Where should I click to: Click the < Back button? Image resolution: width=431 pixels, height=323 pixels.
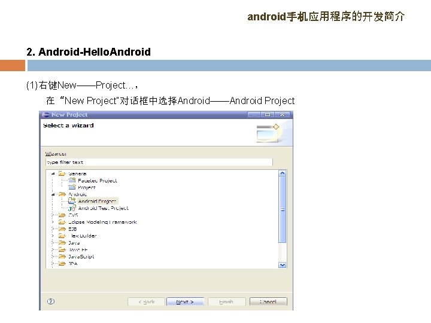point(146,301)
